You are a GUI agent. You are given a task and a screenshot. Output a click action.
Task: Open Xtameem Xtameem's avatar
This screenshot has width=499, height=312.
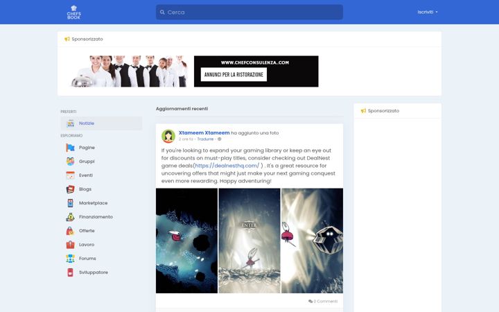click(168, 137)
